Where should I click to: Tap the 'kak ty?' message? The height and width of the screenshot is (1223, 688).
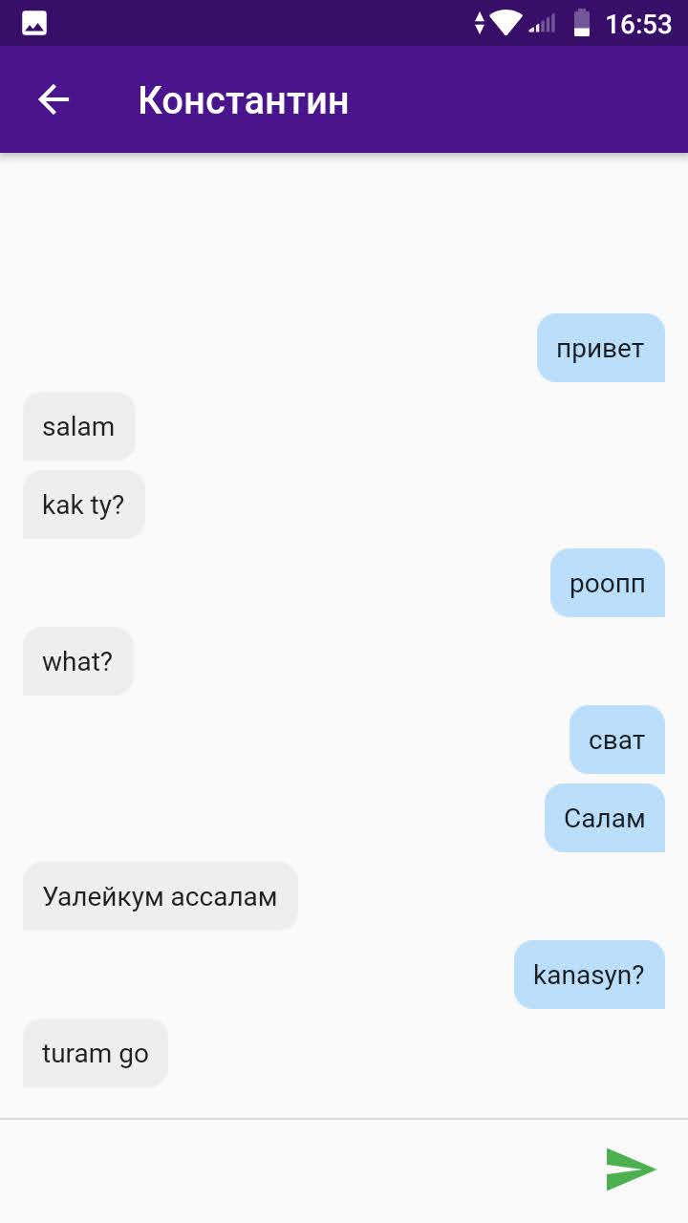coord(84,504)
